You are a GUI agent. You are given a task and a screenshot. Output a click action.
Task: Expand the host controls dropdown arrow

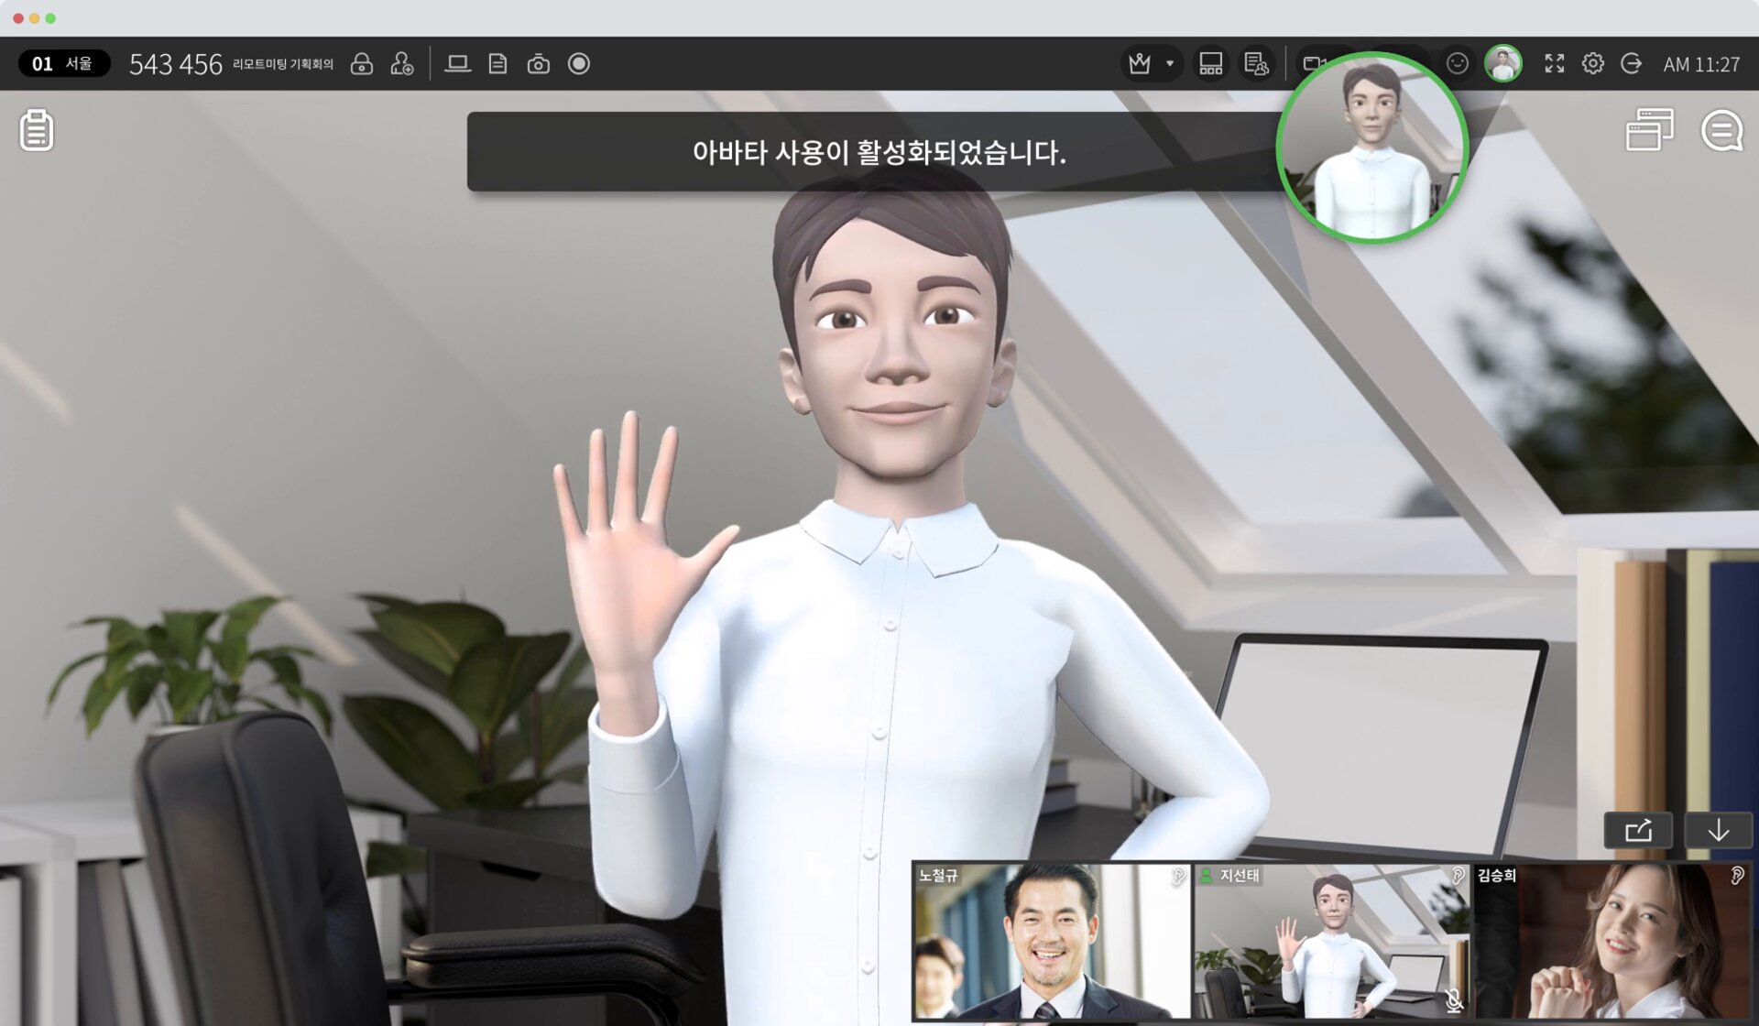(x=1169, y=63)
